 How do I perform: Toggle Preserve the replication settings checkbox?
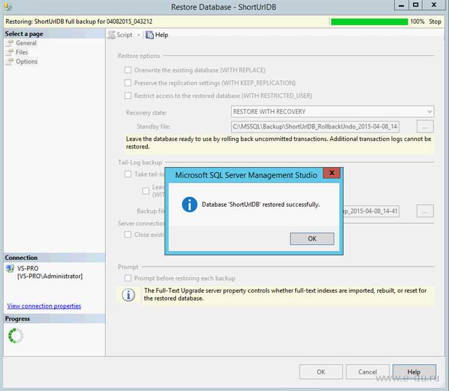click(128, 83)
